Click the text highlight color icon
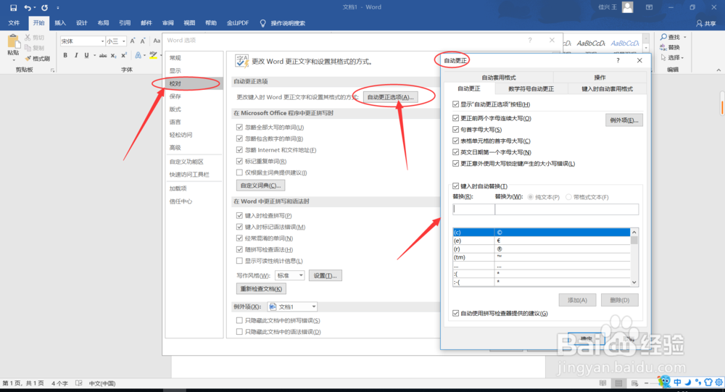 coord(153,56)
